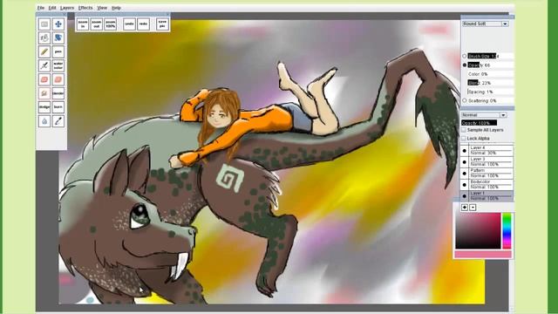Select Layer 3 in the layers list
The width and height of the screenshot is (558, 314).
pyautogui.click(x=491, y=161)
